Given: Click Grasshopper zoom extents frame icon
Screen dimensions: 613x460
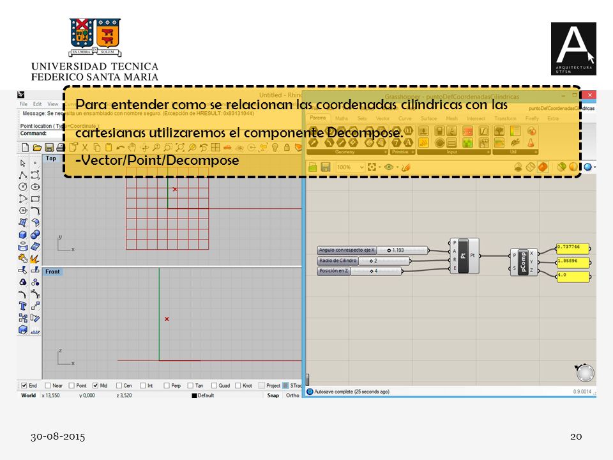Looking at the screenshot, I should pyautogui.click(x=372, y=167).
